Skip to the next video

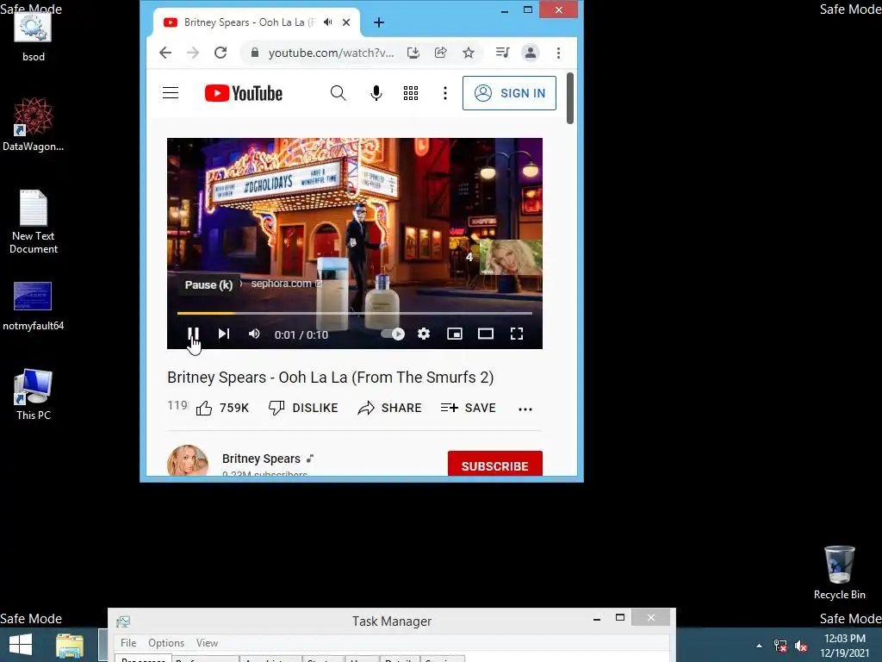click(x=224, y=334)
